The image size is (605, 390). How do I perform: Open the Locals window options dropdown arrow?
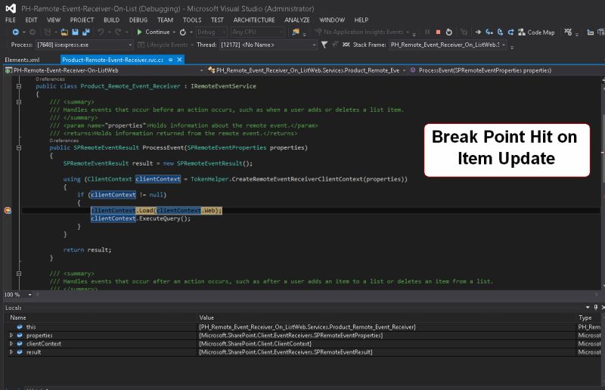588,307
